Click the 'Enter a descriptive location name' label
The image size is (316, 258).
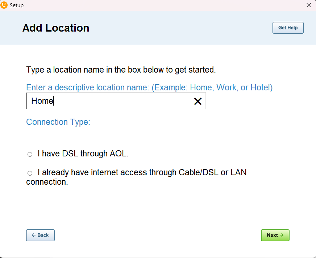[149, 87]
